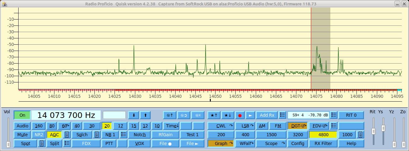Toggle the radio On button
The image size is (409, 151).
(x=22, y=115)
